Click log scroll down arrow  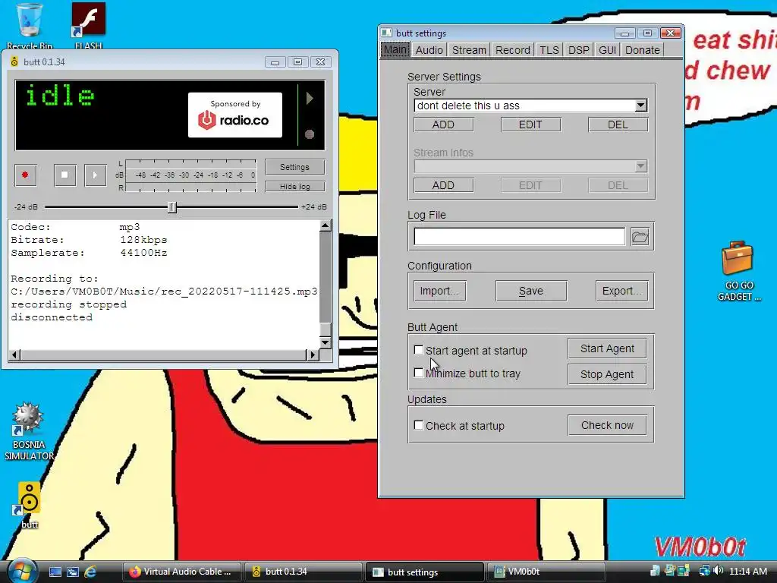(325, 342)
